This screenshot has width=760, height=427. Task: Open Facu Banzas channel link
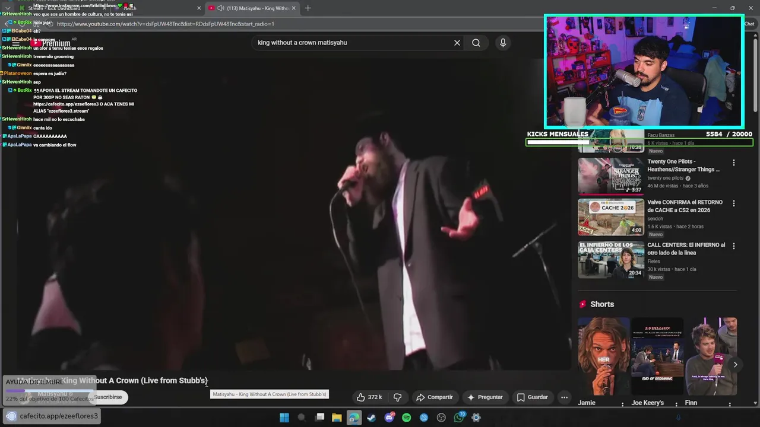coord(661,135)
